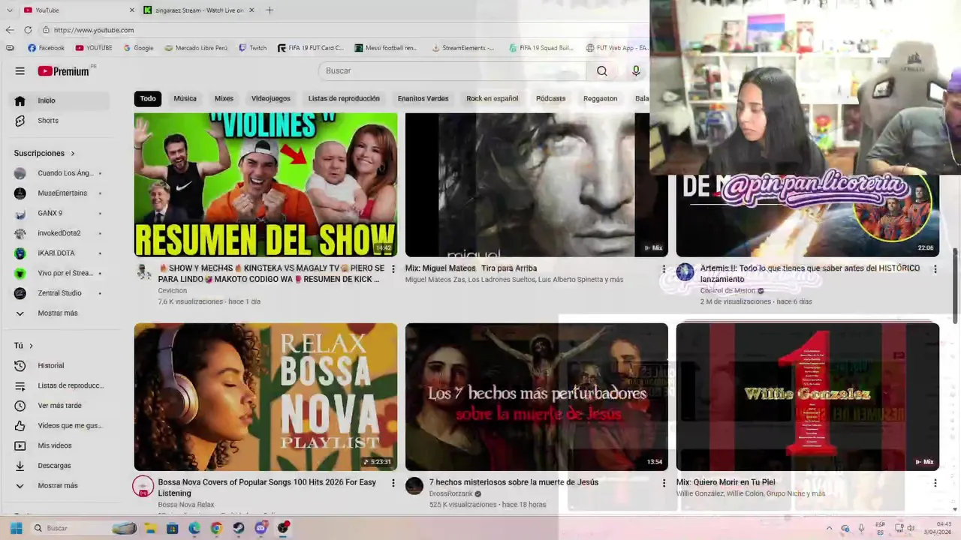Open MuseEntertains subscription channel
Viewport: 961px width, 540px height.
point(60,193)
